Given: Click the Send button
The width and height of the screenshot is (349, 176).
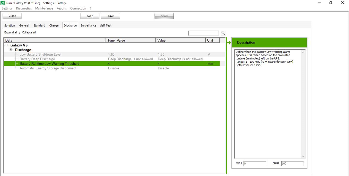Looking at the screenshot, I should (164, 16).
